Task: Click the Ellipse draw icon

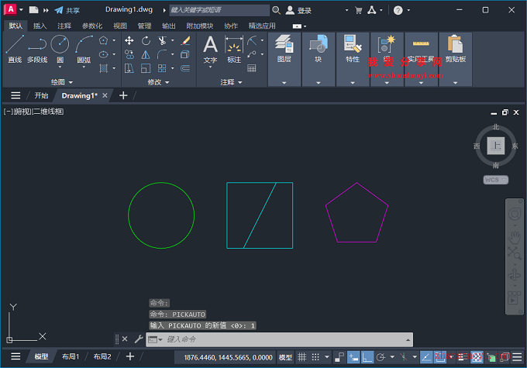Action: [x=104, y=54]
